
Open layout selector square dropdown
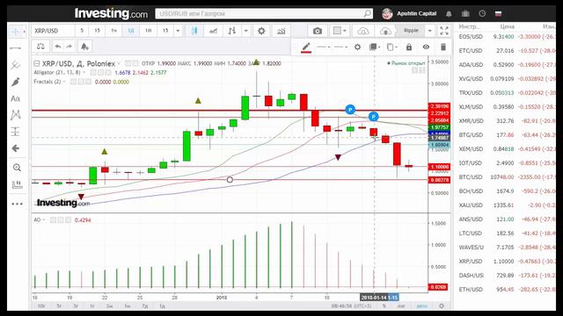coord(340,31)
